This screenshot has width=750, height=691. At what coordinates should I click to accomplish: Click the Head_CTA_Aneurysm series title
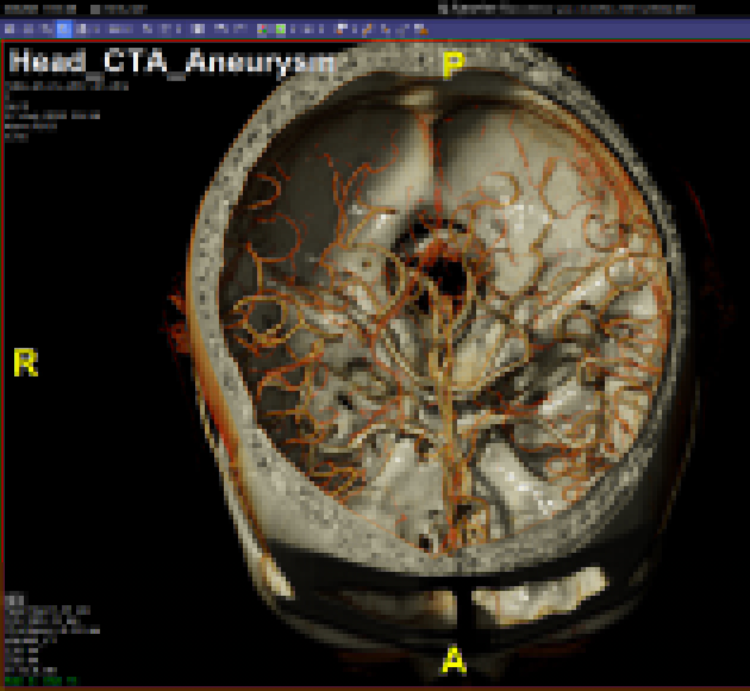pos(172,61)
